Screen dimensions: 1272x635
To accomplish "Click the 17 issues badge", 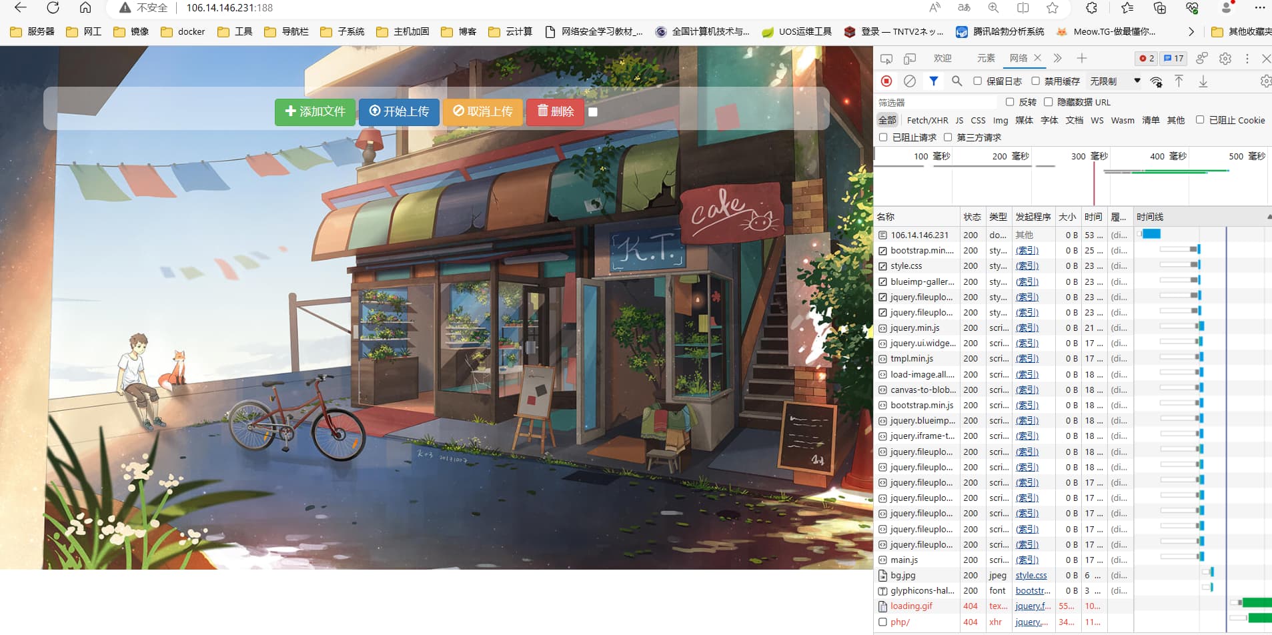I will point(1173,59).
